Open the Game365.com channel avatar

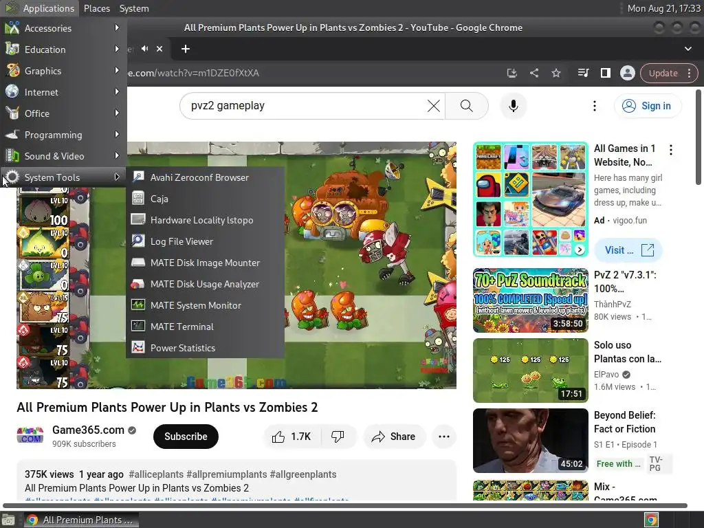(x=30, y=436)
